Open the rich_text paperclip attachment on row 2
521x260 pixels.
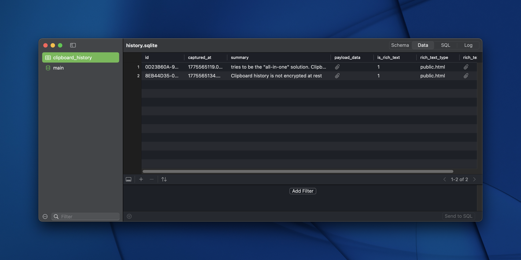pos(466,75)
